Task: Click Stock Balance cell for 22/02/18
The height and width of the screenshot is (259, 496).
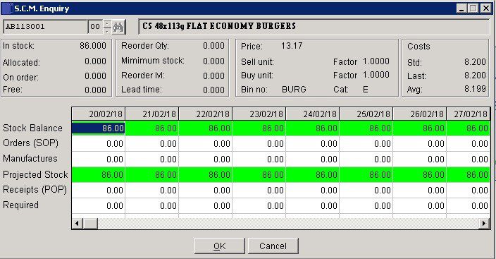Action: tap(206, 128)
